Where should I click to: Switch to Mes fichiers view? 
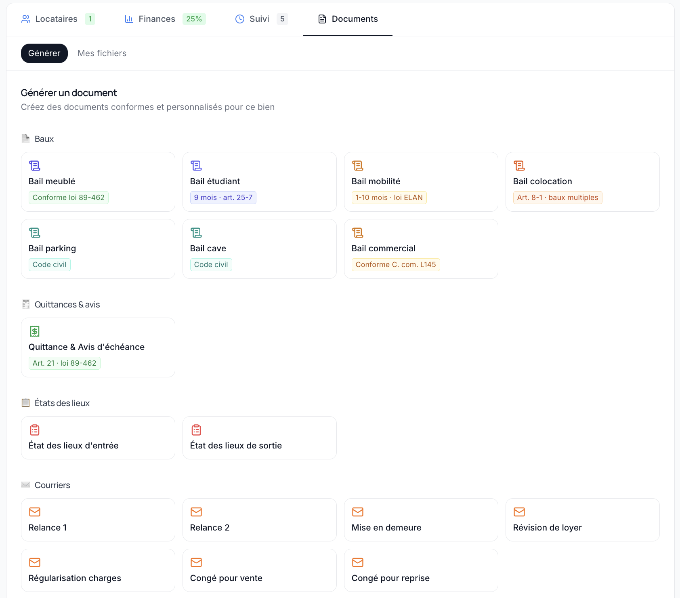click(102, 53)
